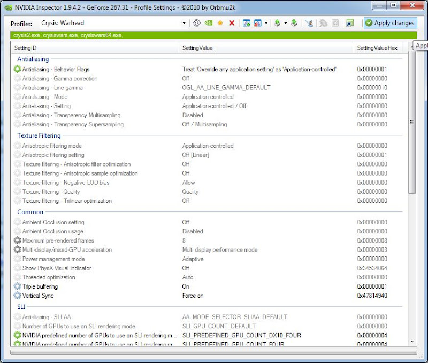The image size is (428, 363).
Task: Select the Antialiasing - Mode row
Action: pyautogui.click(x=208, y=97)
